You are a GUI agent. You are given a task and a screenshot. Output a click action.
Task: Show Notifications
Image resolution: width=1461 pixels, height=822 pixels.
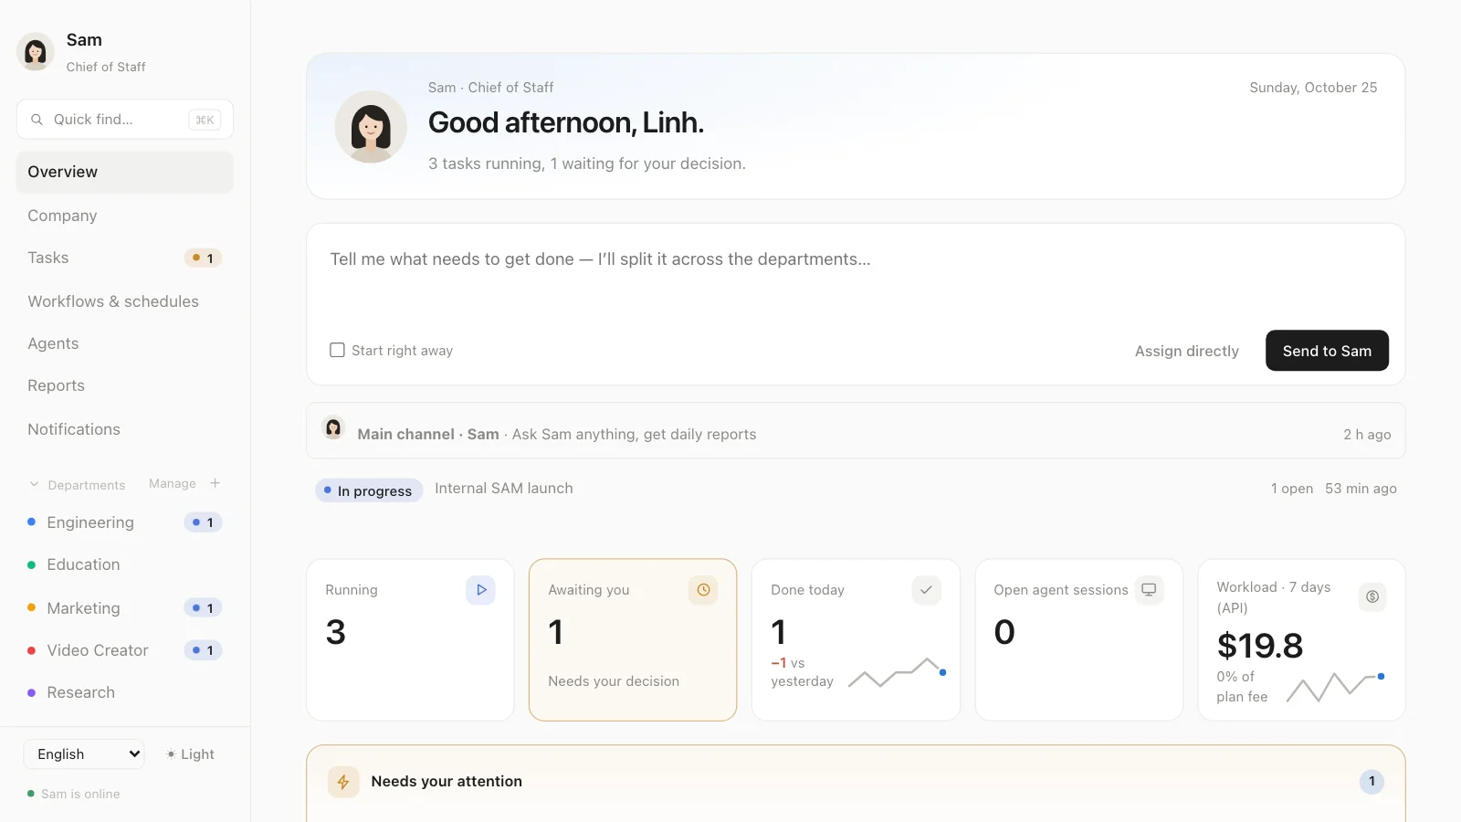[125, 429]
